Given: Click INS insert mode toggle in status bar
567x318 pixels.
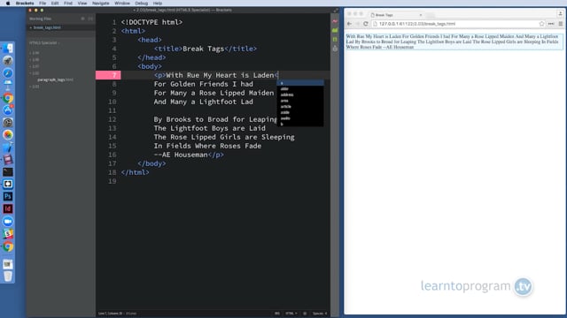Looking at the screenshot, I should tap(277, 314).
